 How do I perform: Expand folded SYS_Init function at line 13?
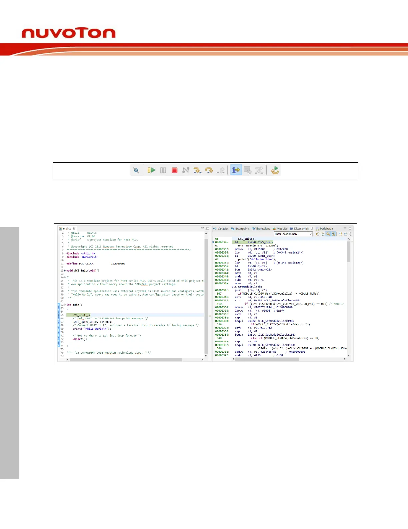pyautogui.click(x=65, y=271)
